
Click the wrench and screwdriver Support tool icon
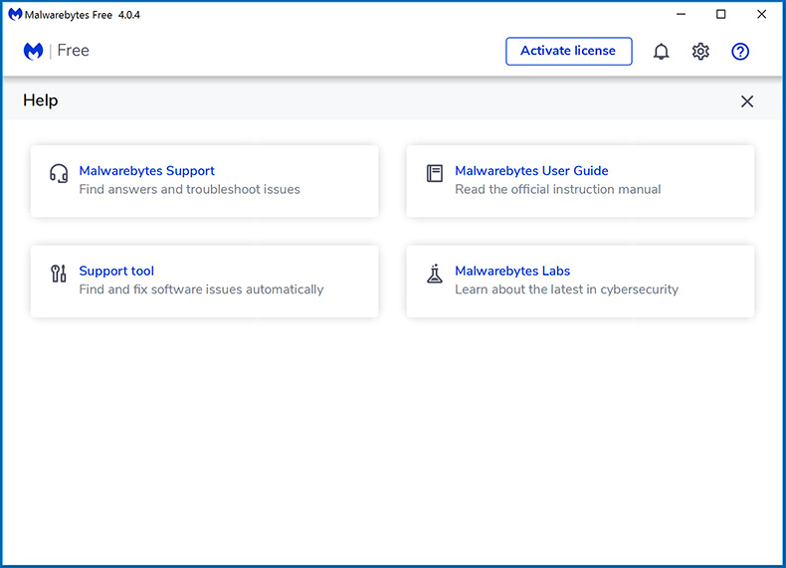coord(59,274)
